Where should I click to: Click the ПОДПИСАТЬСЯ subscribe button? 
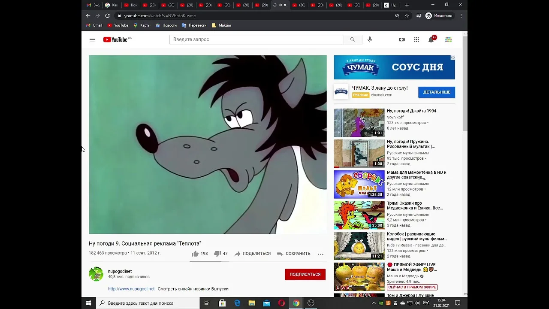[x=305, y=274]
